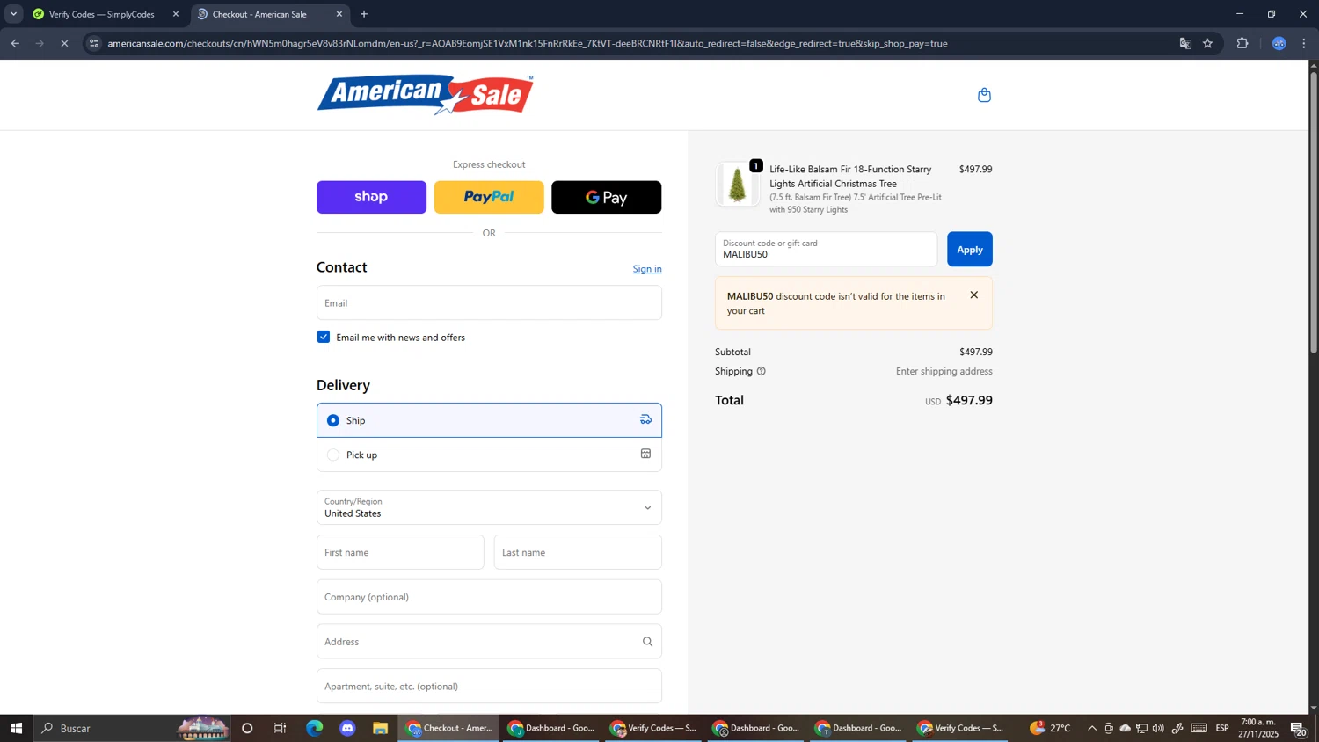Open the browser Extensions puzzle icon

(1242, 43)
